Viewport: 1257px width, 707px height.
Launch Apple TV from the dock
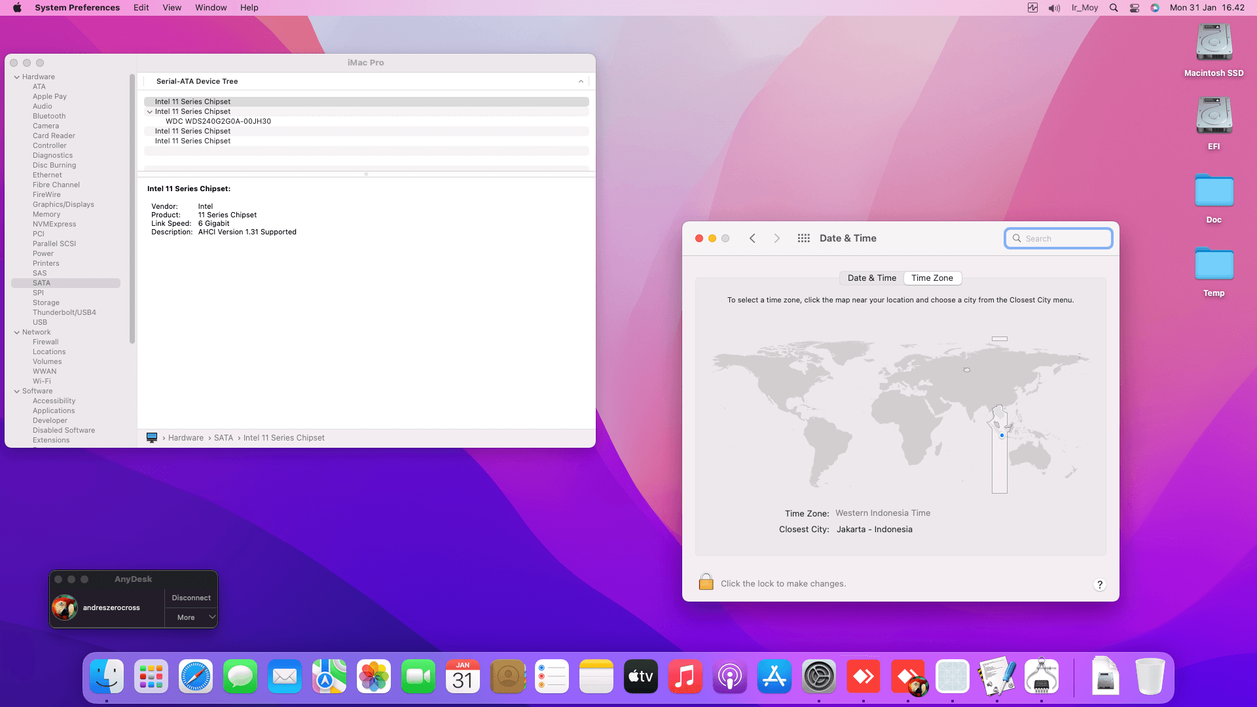(x=641, y=676)
